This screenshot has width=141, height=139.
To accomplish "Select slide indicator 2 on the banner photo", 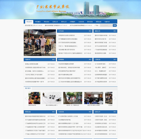I will (x=53, y=55).
